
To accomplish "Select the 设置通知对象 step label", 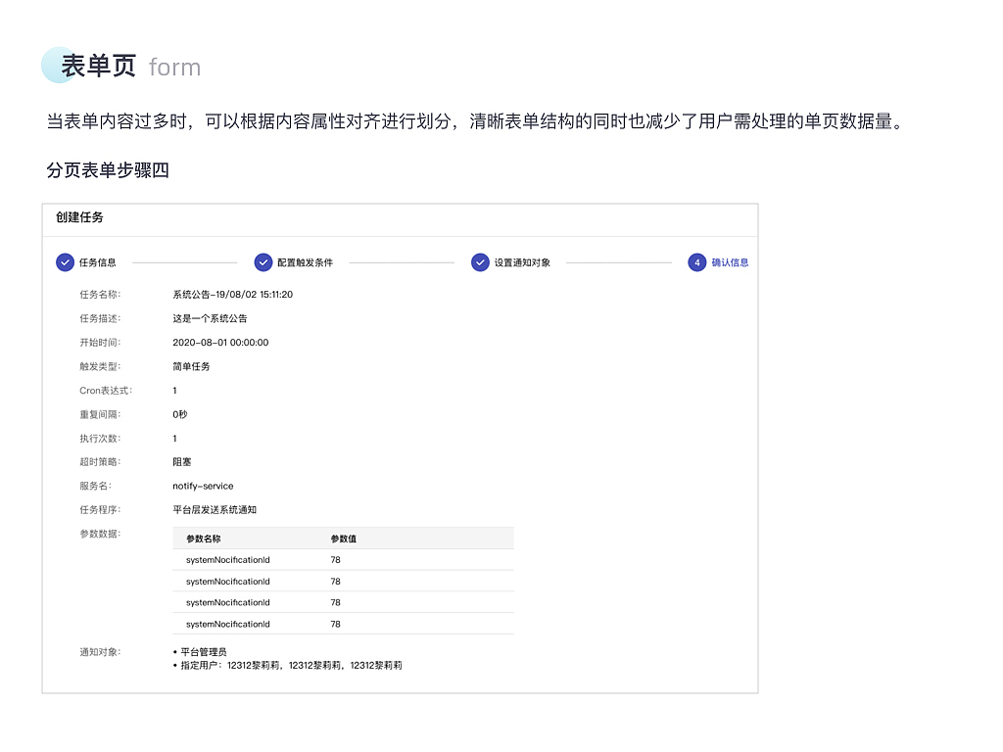I will (x=522, y=262).
